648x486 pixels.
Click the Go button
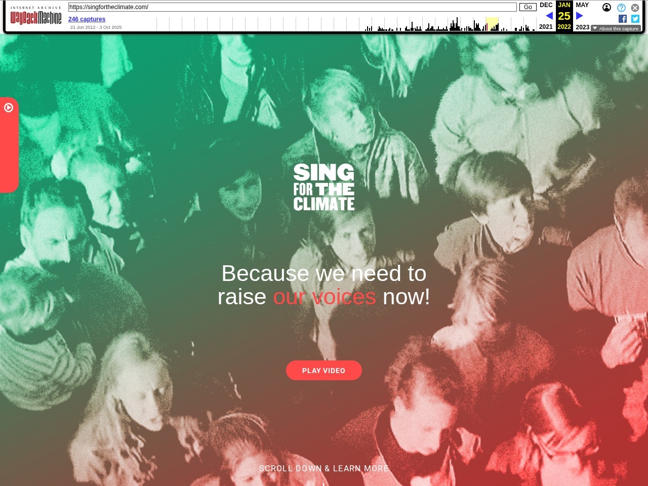[x=528, y=7]
